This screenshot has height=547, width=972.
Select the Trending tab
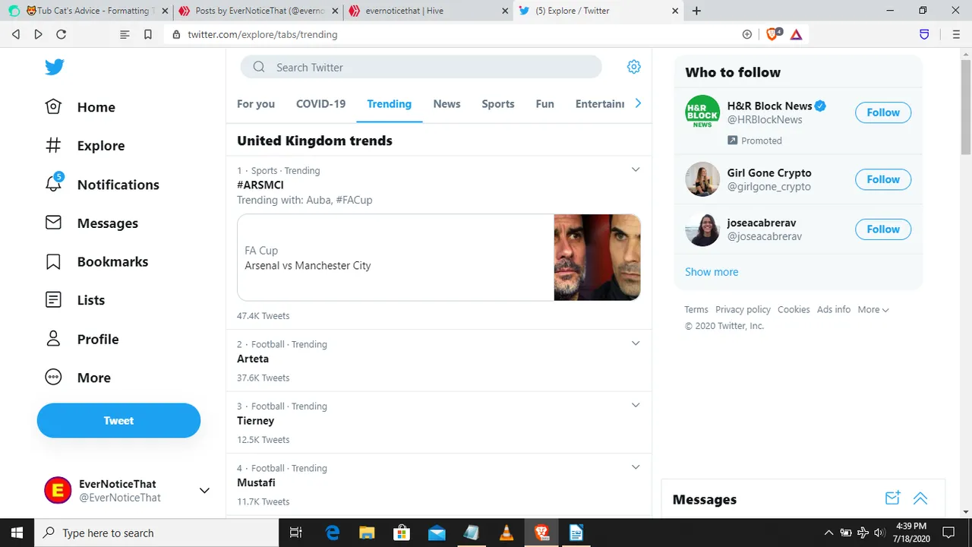389,104
